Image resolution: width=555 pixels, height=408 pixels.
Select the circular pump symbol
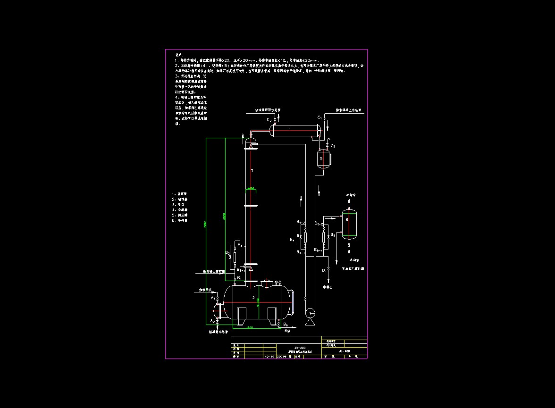311,312
